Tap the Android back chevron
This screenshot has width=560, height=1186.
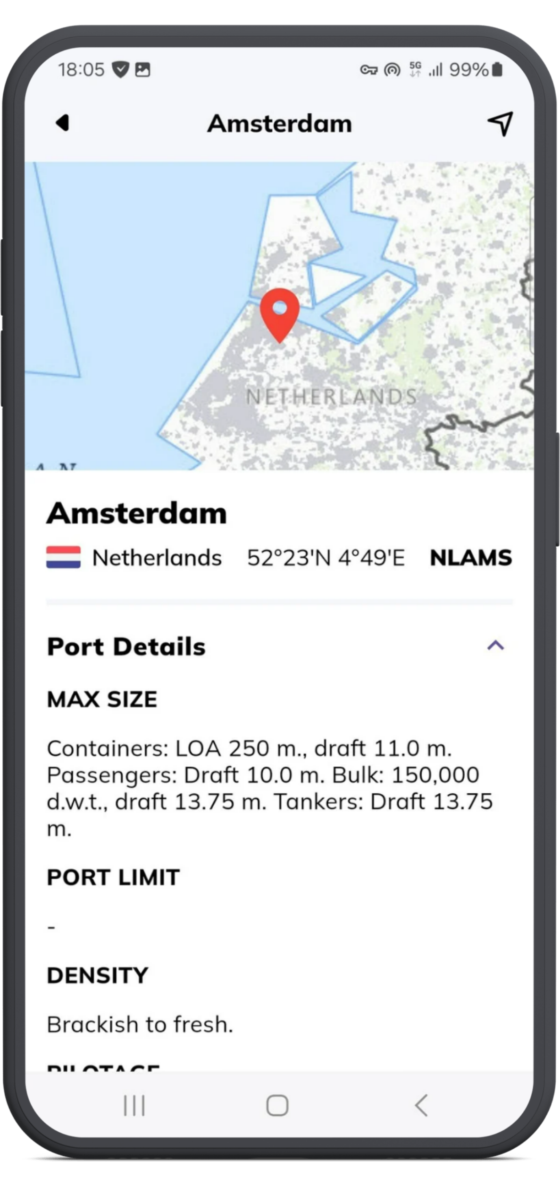pos(421,1105)
